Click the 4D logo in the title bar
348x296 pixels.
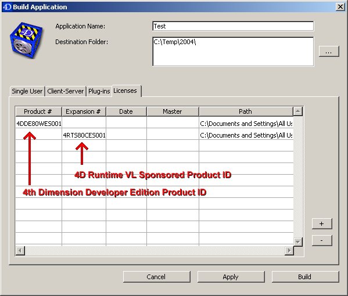pos(7,7)
